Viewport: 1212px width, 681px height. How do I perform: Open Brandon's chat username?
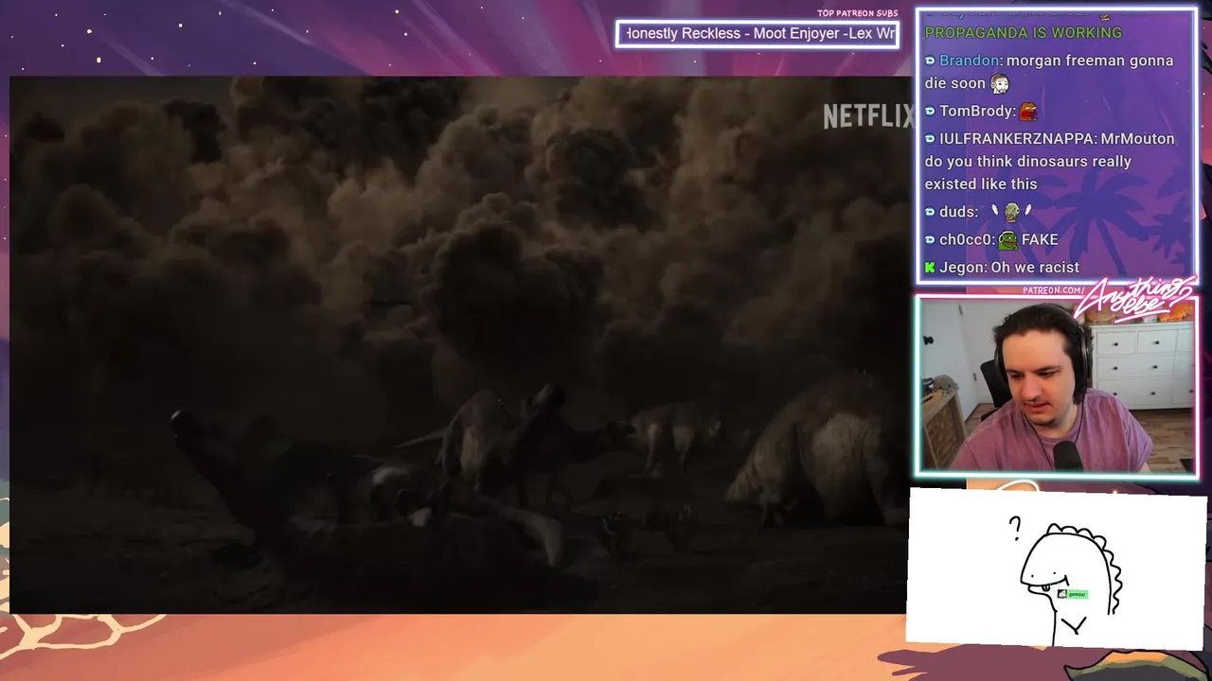(x=970, y=61)
